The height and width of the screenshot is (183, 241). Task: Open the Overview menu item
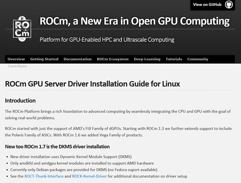(16, 59)
